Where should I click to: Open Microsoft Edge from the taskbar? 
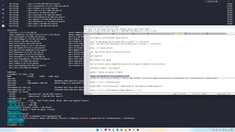point(117,130)
